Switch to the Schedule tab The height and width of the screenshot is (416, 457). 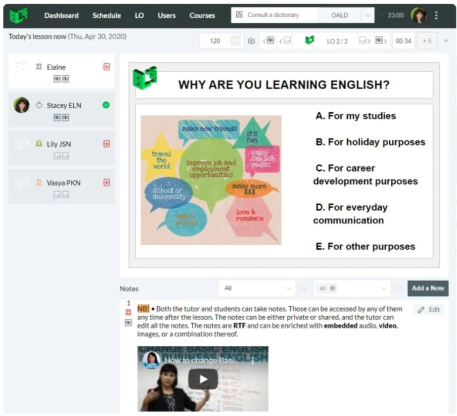(106, 15)
